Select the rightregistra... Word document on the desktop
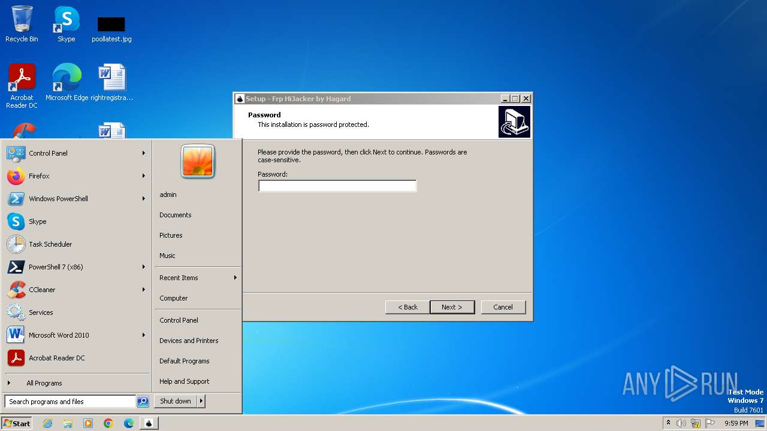This screenshot has height=431, width=767. [x=111, y=82]
